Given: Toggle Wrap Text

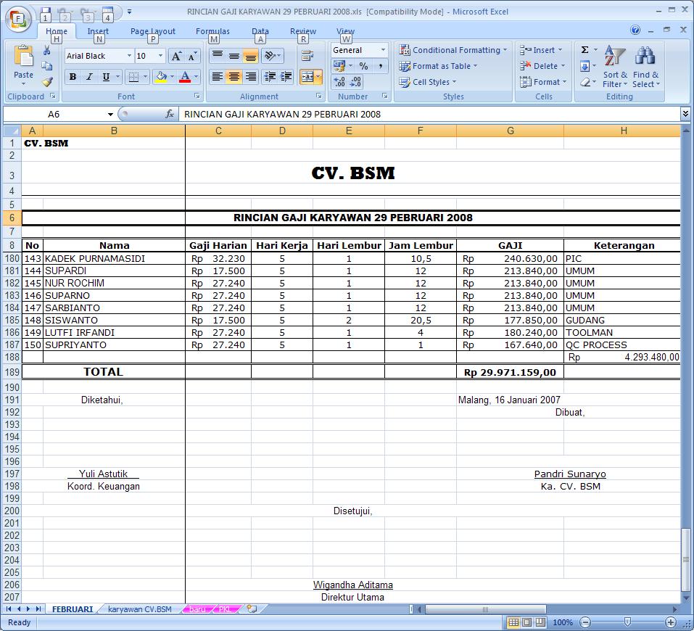Looking at the screenshot, I should point(307,56).
